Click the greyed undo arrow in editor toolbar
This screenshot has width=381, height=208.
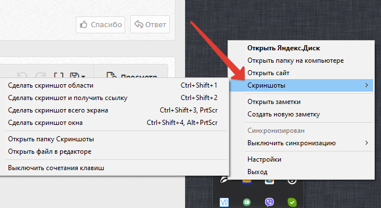coord(22,75)
